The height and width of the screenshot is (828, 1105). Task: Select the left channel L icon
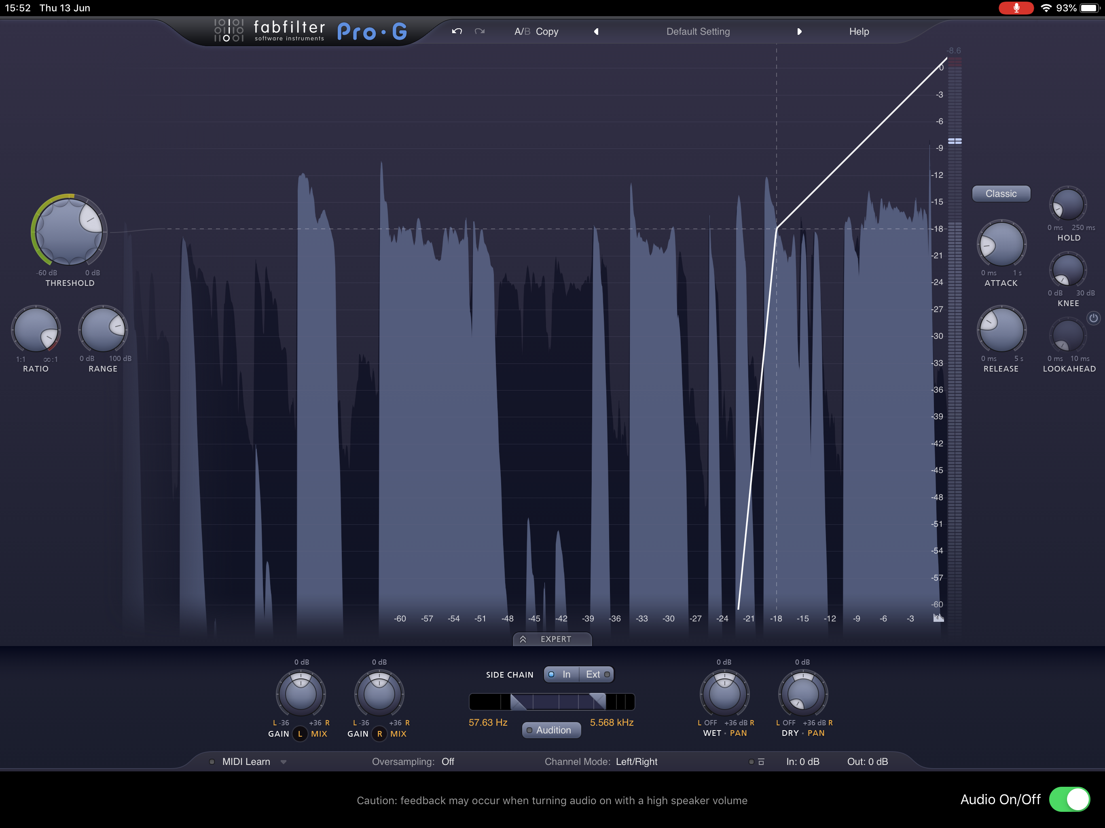[300, 734]
